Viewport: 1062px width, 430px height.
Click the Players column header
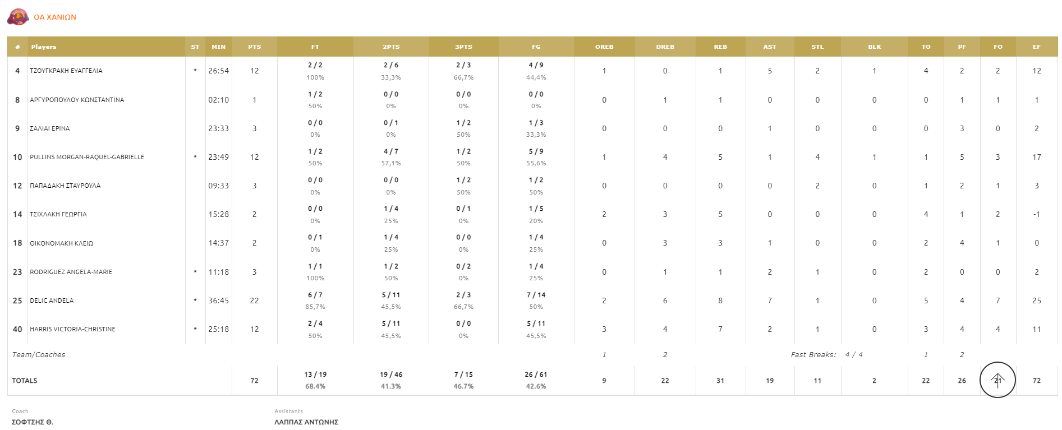(x=44, y=47)
